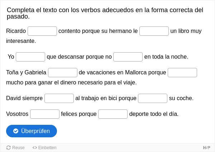Click the Überprüfen button
The height and width of the screenshot is (152, 215).
(x=32, y=131)
